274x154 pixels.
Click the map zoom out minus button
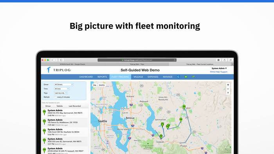228,89
